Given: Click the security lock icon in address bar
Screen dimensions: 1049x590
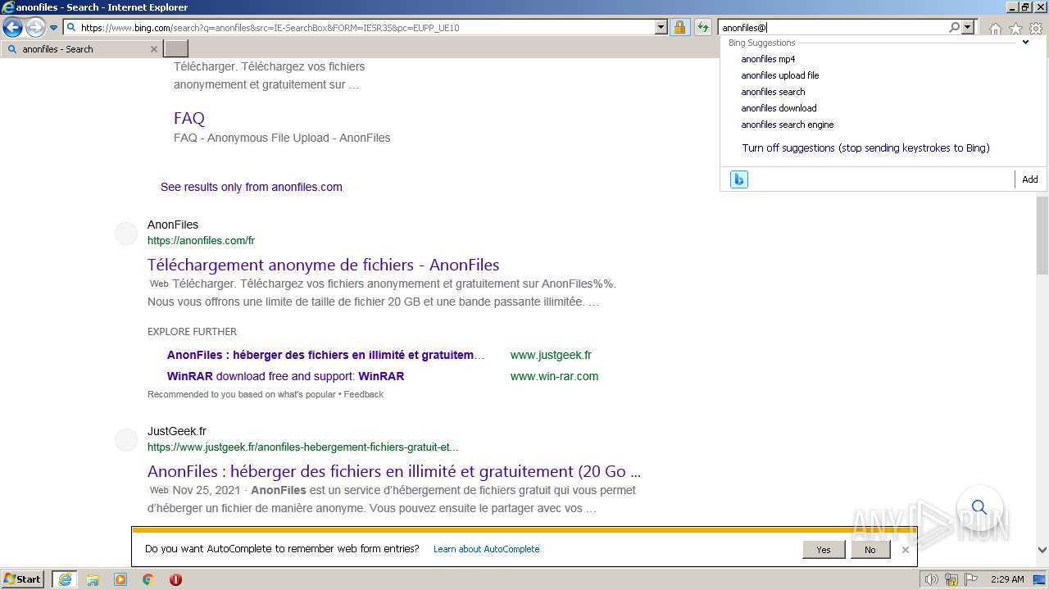Looking at the screenshot, I should (x=679, y=27).
